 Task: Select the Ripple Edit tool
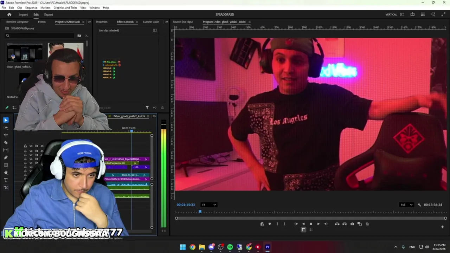[x=6, y=135]
